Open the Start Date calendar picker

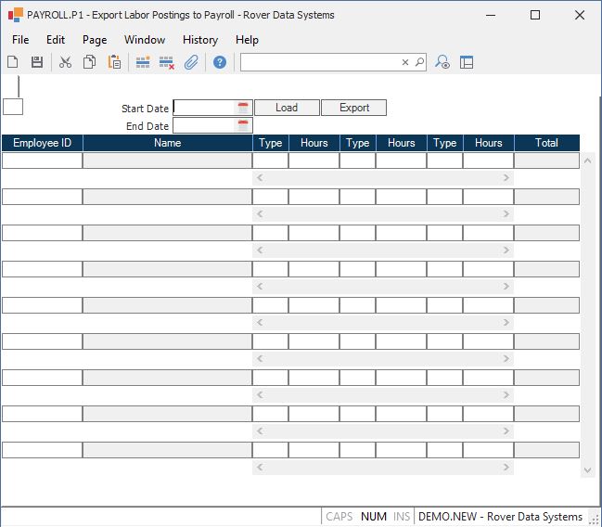click(x=243, y=108)
